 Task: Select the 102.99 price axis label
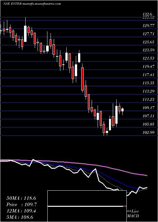(149, 133)
